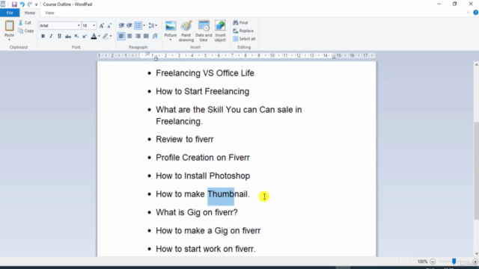Image resolution: width=479 pixels, height=269 pixels.
Task: Click the vertical scrollbar thumb
Action: point(476,170)
